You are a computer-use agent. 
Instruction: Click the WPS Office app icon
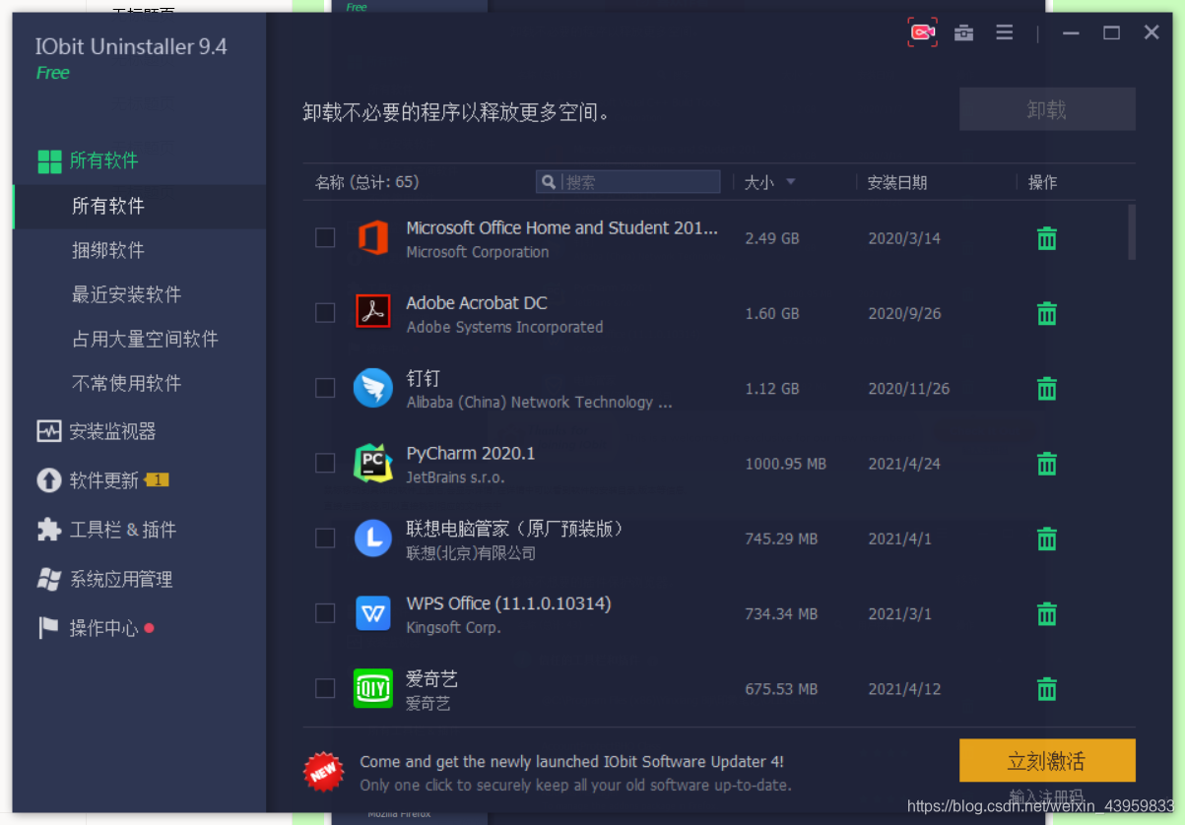373,613
